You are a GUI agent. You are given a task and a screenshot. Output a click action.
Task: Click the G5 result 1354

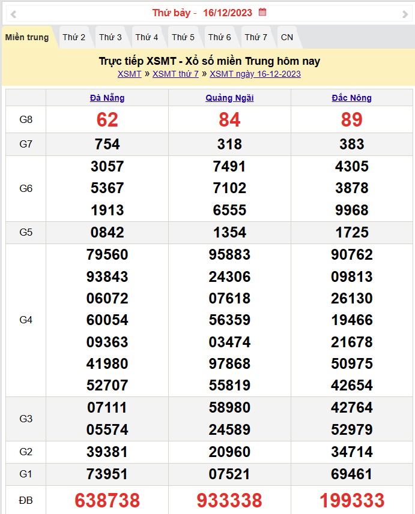[229, 233]
